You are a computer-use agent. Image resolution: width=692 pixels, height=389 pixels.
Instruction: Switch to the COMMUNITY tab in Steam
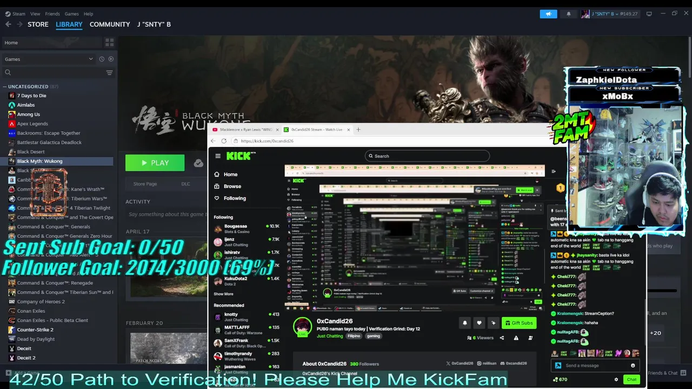click(110, 24)
